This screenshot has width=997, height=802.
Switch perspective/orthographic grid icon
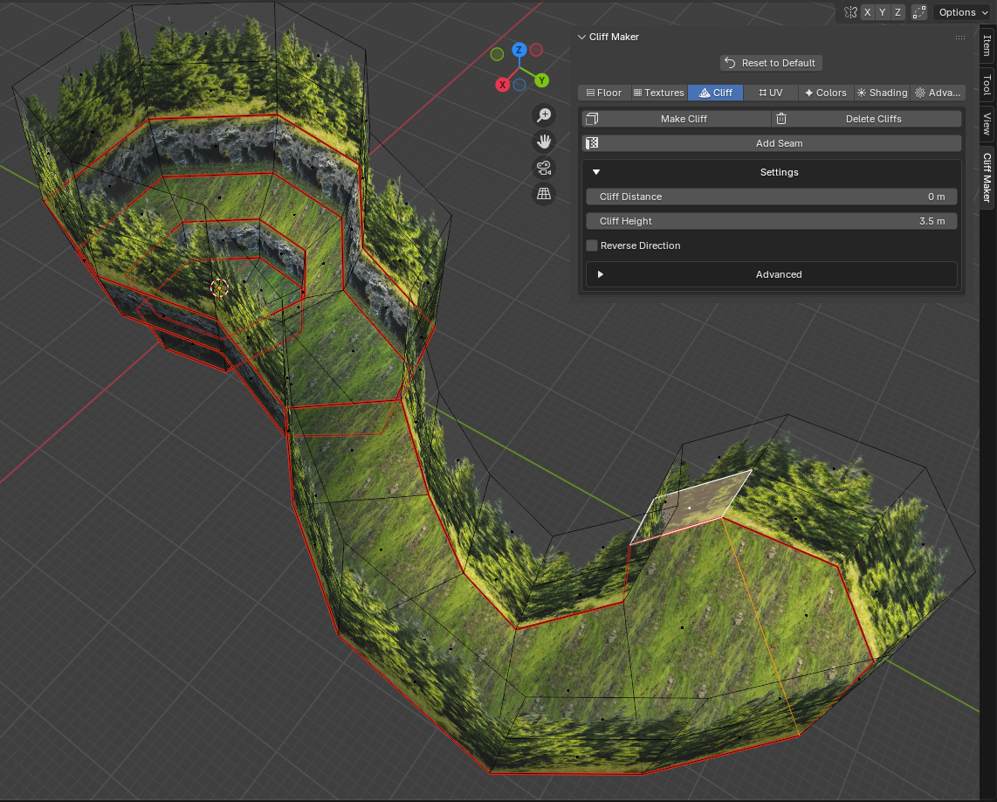(544, 193)
